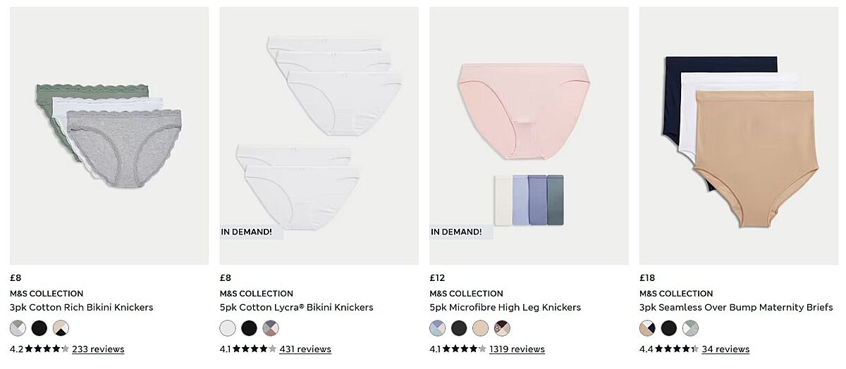This screenshot has height=369, width=846.
Task: Open 5pk Microfibre High Leg Knickers title
Action: pos(505,308)
